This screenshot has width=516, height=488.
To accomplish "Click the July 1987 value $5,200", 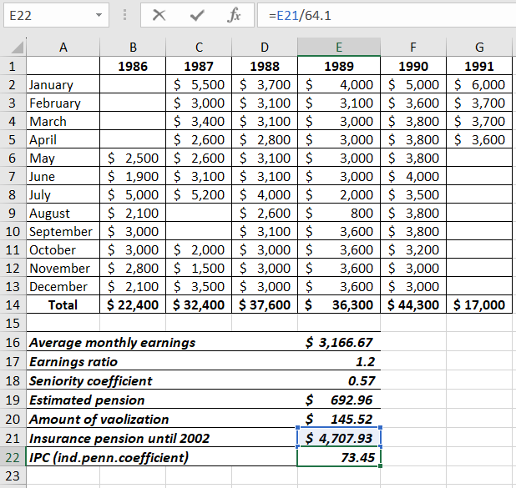I will point(199,195).
